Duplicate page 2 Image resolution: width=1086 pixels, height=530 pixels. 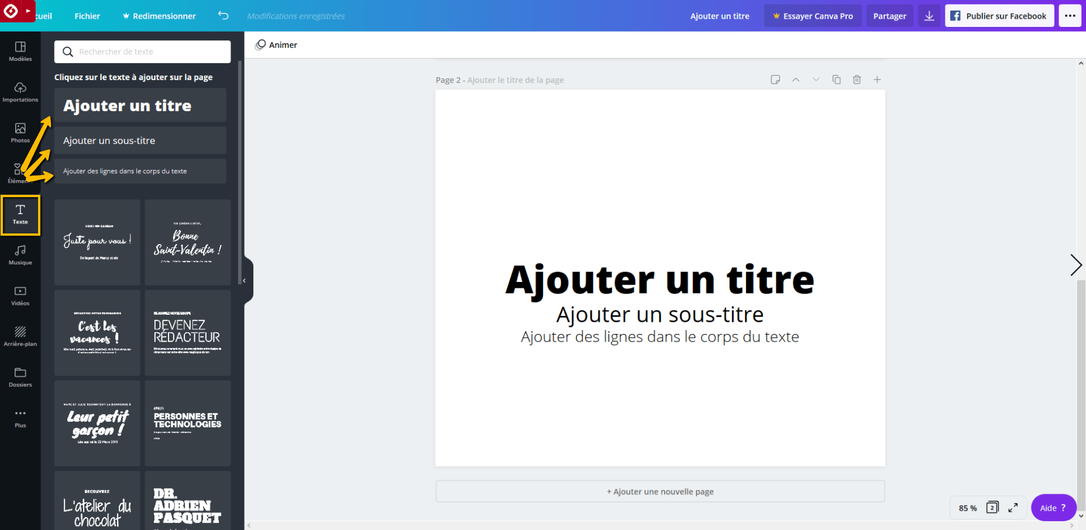coord(836,80)
